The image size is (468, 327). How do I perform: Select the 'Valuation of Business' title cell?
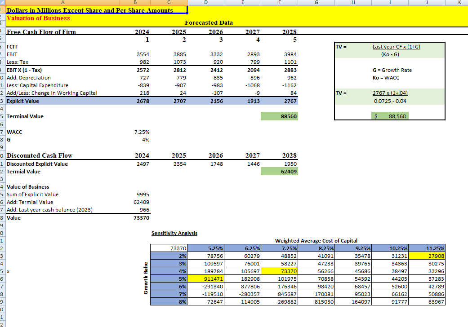pos(39,18)
